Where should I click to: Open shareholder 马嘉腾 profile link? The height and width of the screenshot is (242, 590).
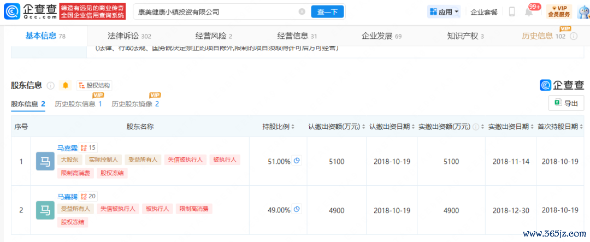(x=67, y=196)
